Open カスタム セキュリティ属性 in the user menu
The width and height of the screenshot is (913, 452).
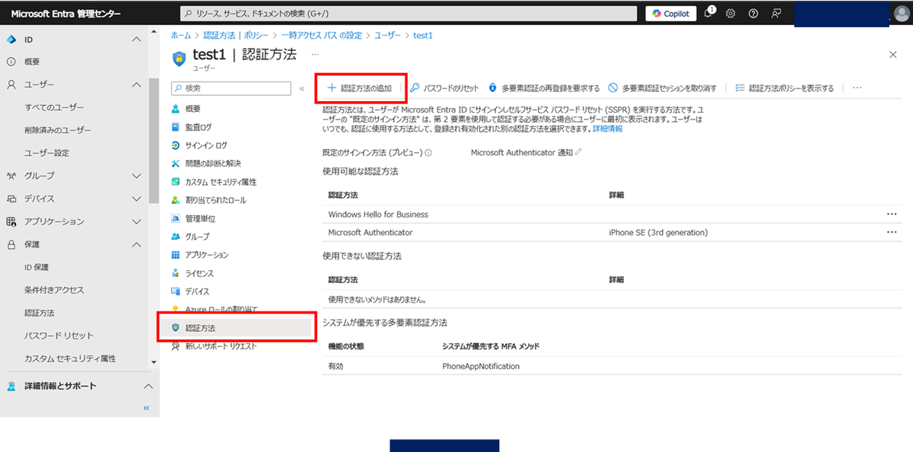coord(221,182)
